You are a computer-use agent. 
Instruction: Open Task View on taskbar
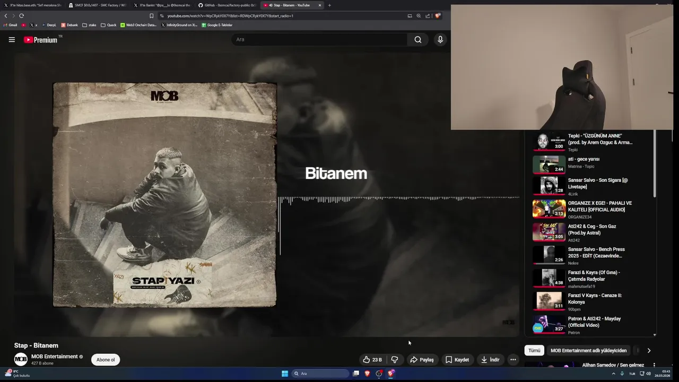356,374
